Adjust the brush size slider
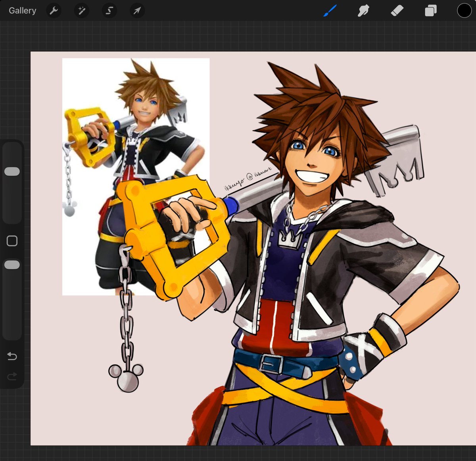The image size is (476, 461). coord(12,171)
